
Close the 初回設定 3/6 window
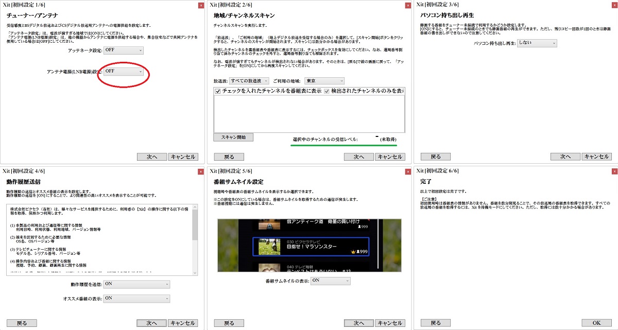(x=614, y=5)
